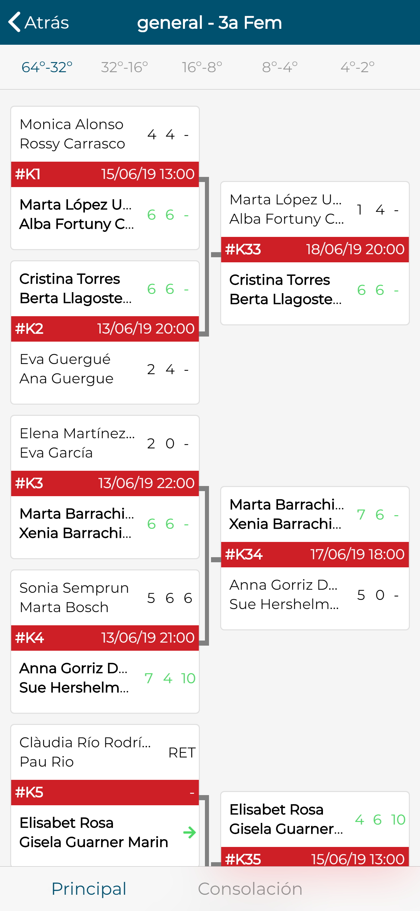This screenshot has width=420, height=911.
Task: Click green advance arrow beside Elisabet Rosa
Action: (x=189, y=832)
